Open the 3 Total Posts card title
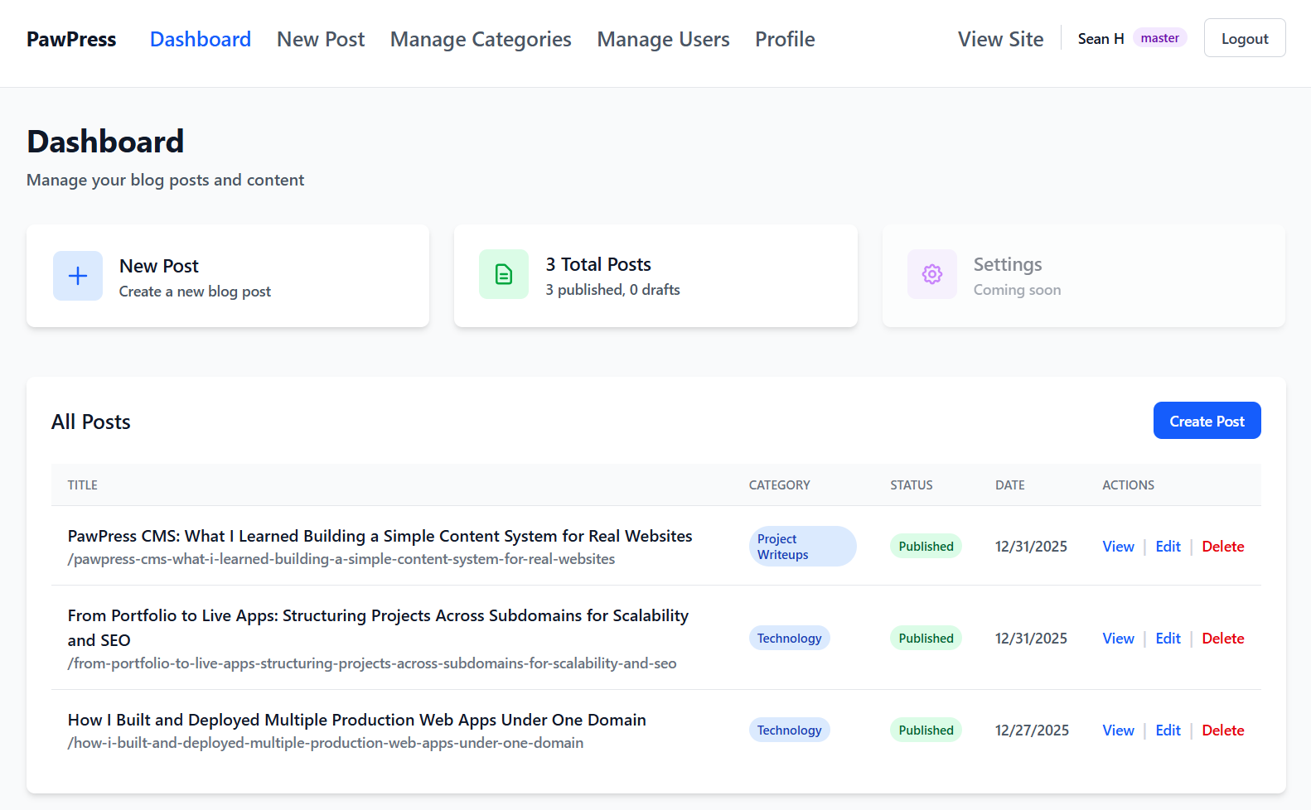Image resolution: width=1311 pixels, height=810 pixels. coord(598,264)
